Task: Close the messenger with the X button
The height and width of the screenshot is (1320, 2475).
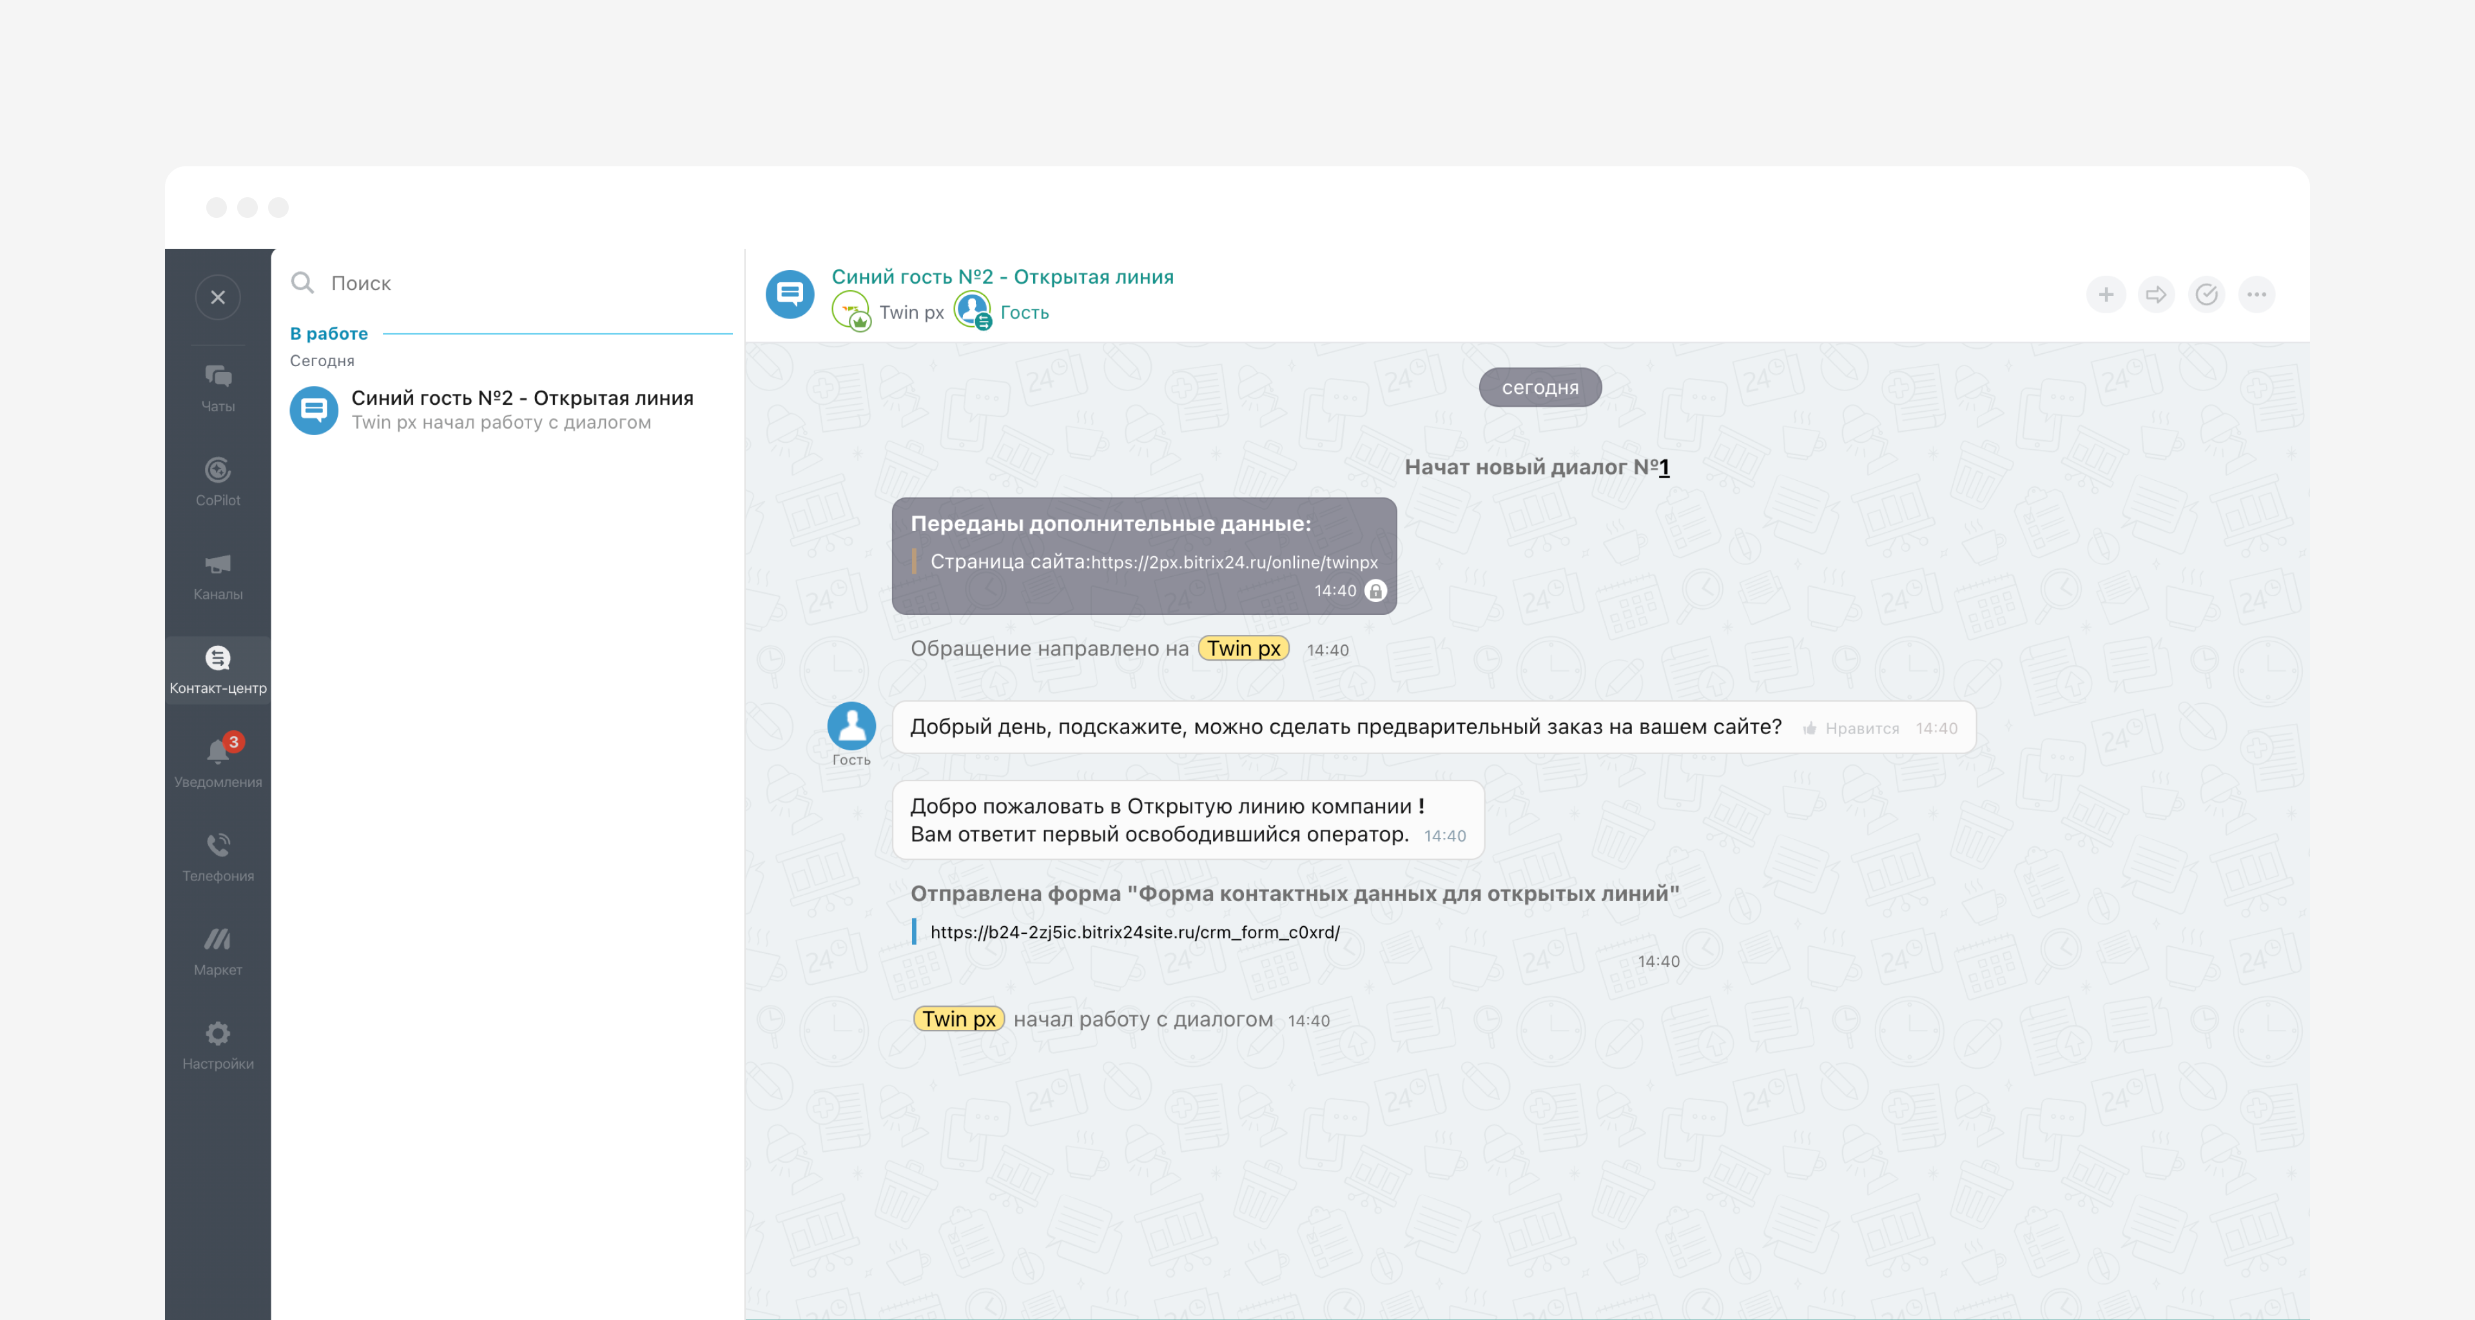Action: (218, 297)
